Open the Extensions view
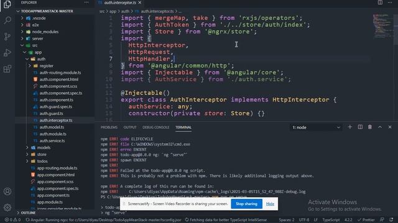Screen dimensions: 398x223 click(7, 69)
